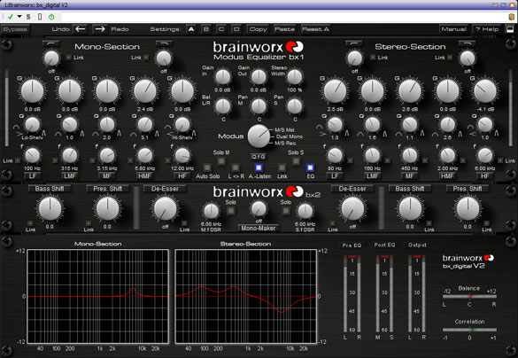The width and height of the screenshot is (518, 358).
Task: Click the Stereo-Section high-cut filter shape button
Action: 468,43
